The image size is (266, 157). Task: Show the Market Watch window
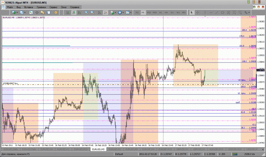pyautogui.click(x=31, y=12)
